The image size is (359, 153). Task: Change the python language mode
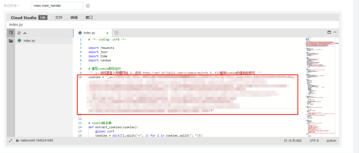click(331, 141)
